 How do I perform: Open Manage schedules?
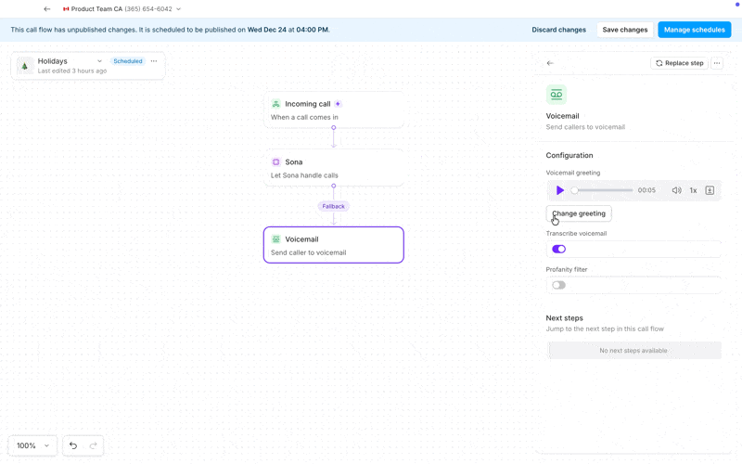[694, 30]
